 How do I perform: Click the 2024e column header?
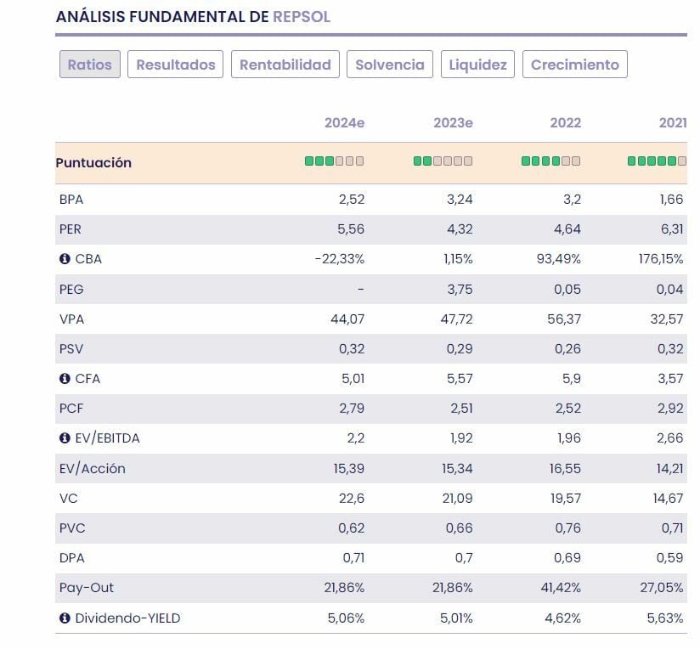344,123
